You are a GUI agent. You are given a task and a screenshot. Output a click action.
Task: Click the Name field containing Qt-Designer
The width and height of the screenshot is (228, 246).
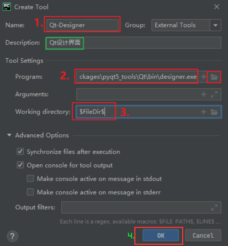(82, 25)
